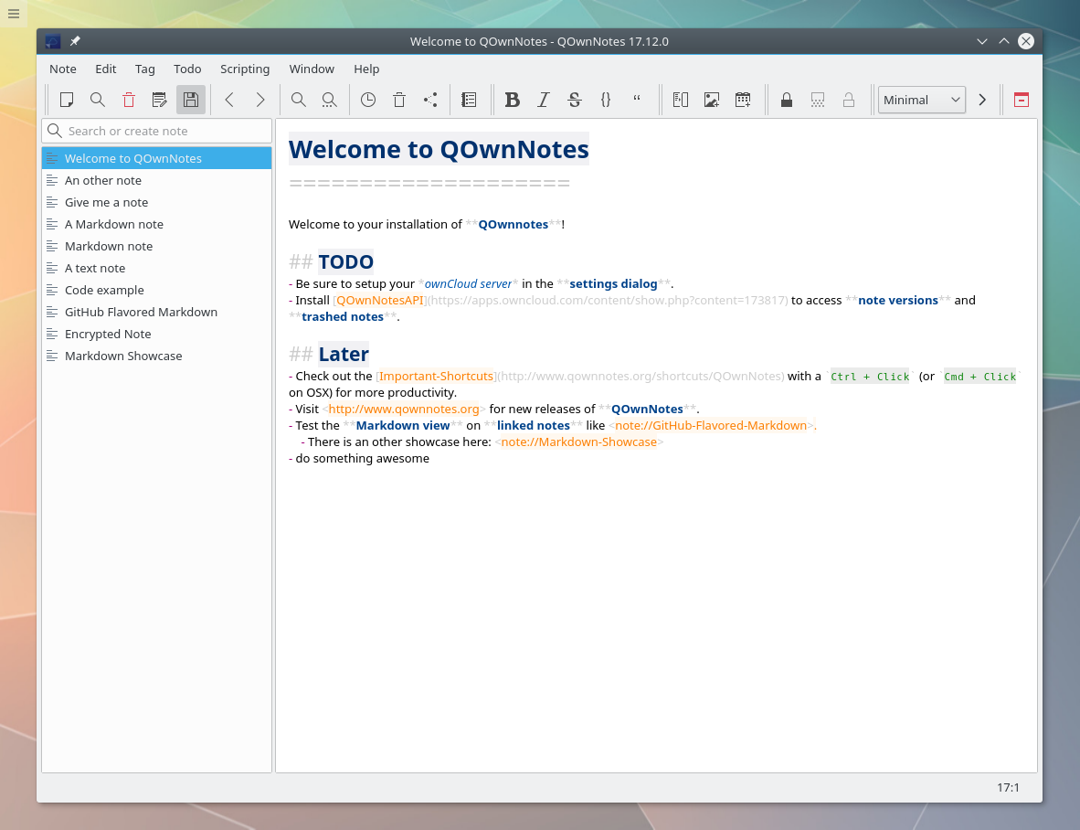This screenshot has width=1080, height=830.
Task: Apply italic formatting from the toolbar
Action: [x=544, y=100]
